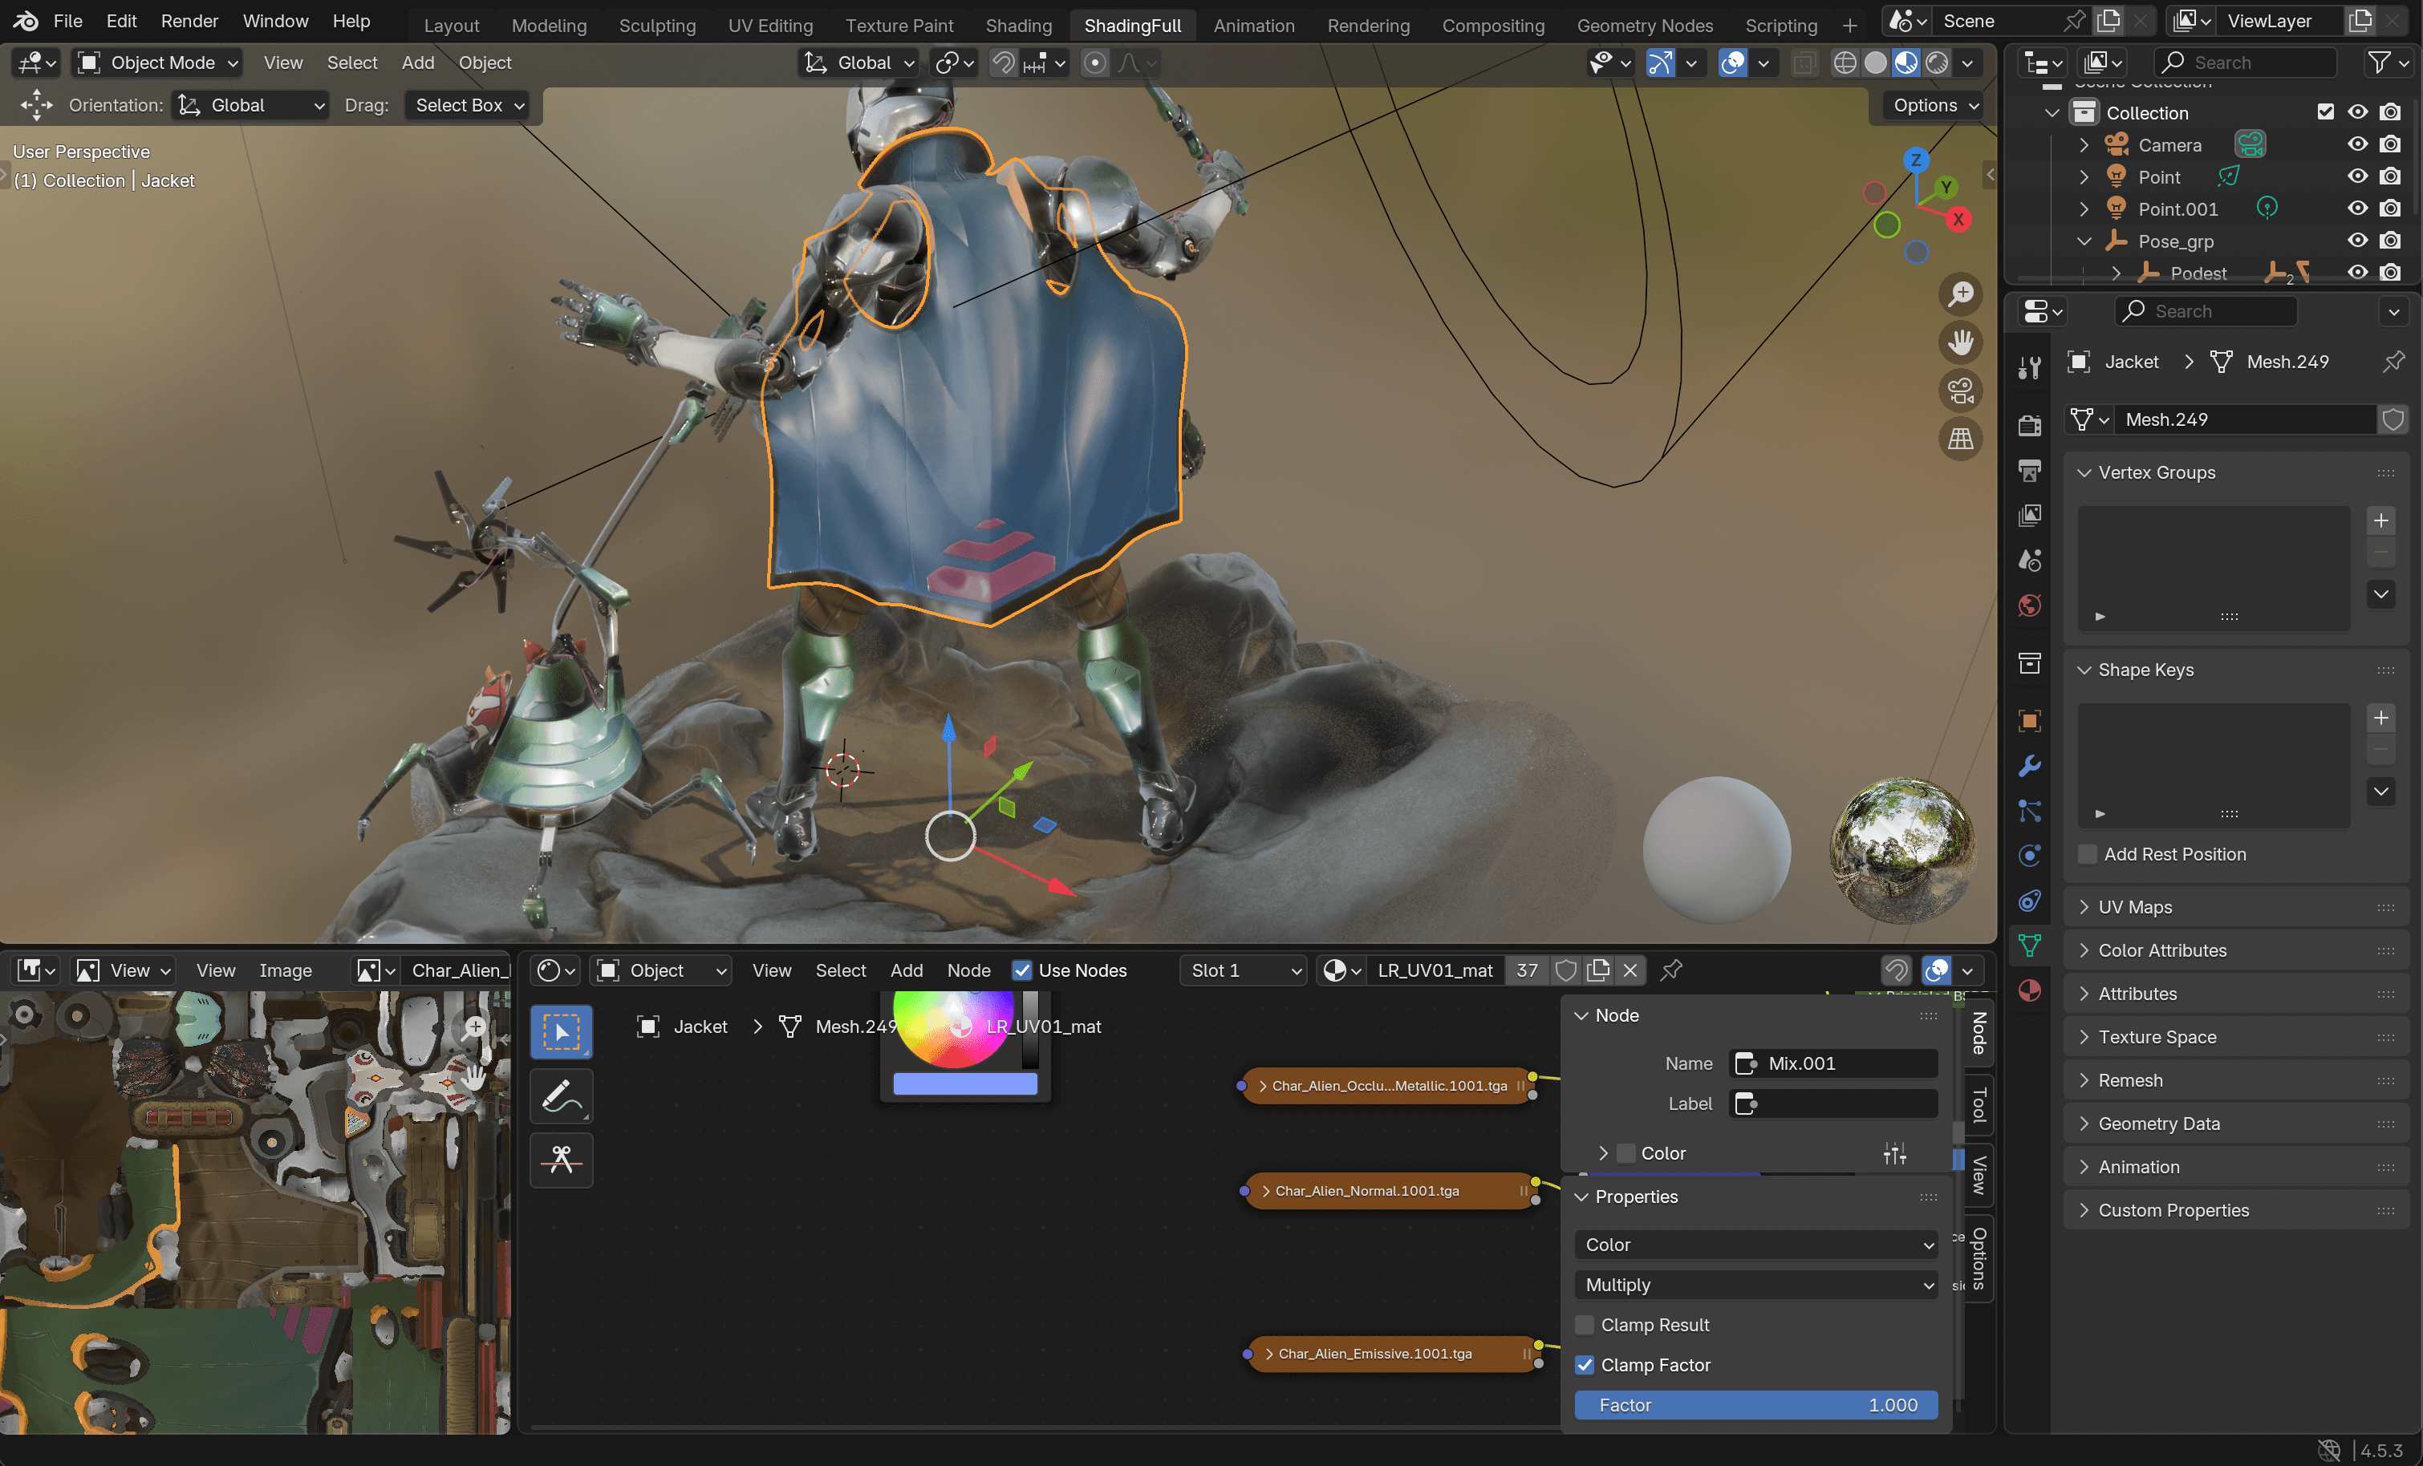This screenshot has width=2423, height=1466.
Task: Click the pan hand viewport icon
Action: click(x=1961, y=342)
